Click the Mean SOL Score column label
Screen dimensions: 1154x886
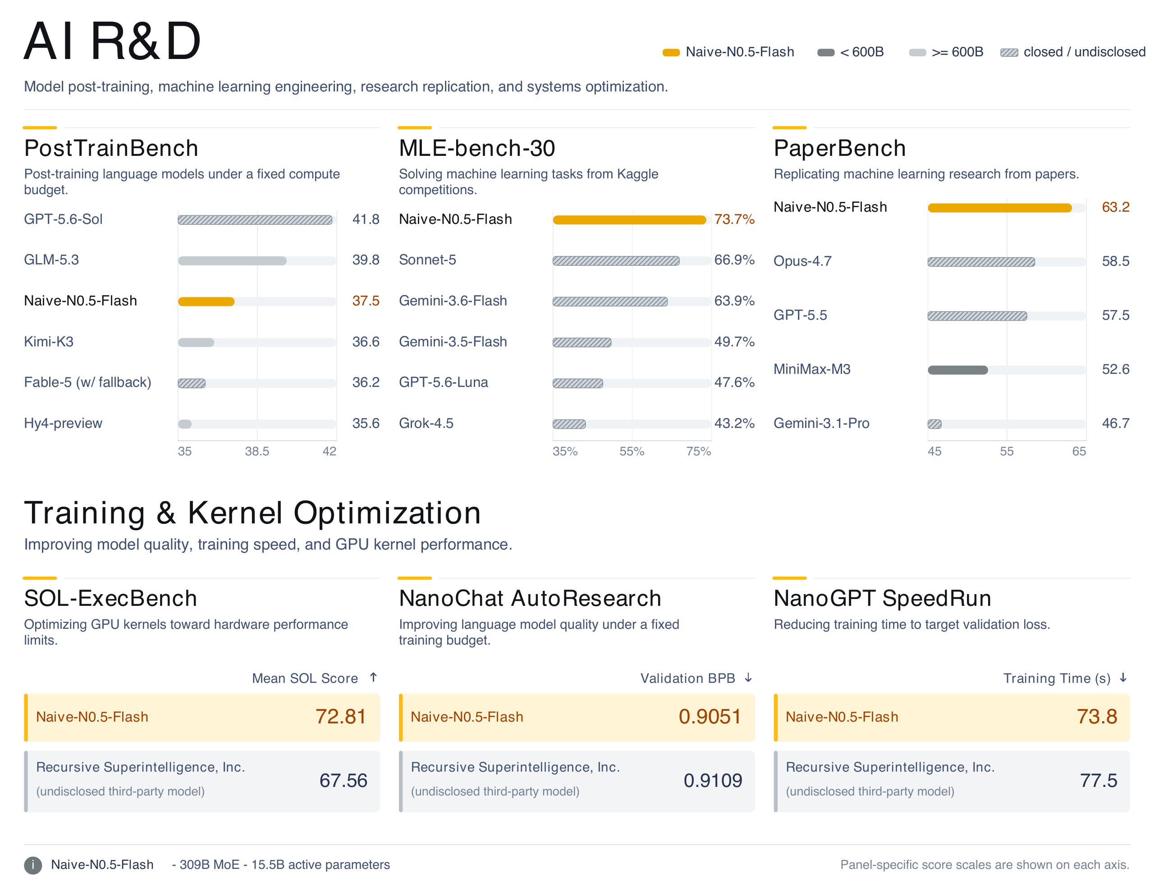pos(304,678)
